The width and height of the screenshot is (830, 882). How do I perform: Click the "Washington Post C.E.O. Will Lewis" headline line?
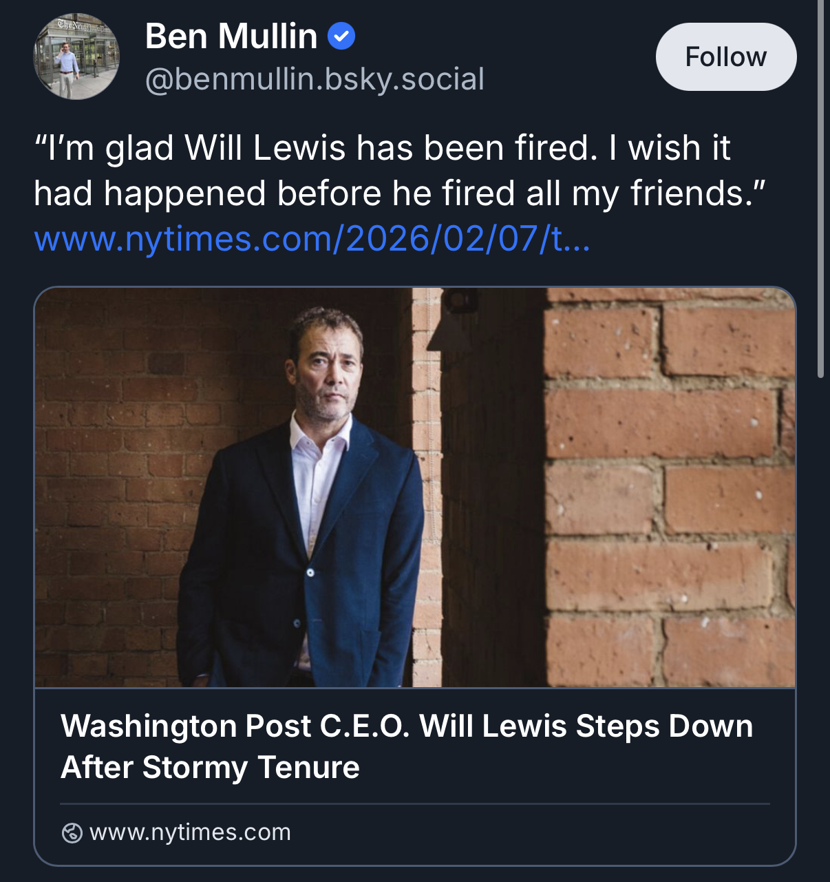pyautogui.click(x=407, y=726)
